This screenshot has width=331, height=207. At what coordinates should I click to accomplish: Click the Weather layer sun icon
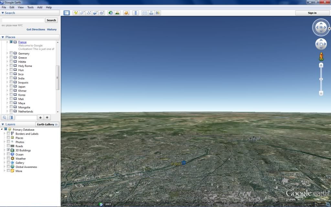(x=13, y=158)
